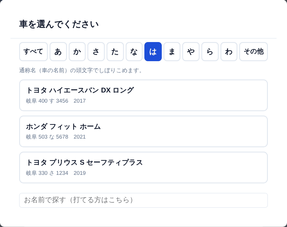The width and height of the screenshot is (287, 227).
Task: Click the 車を選んでください heading
Action: 59,24
